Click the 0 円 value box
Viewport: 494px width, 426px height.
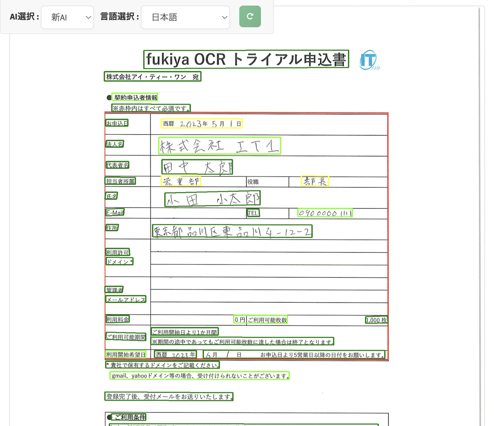pos(240,319)
